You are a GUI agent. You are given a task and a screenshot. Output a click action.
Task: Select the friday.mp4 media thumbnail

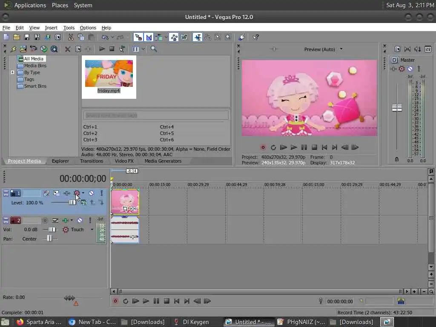point(109,77)
